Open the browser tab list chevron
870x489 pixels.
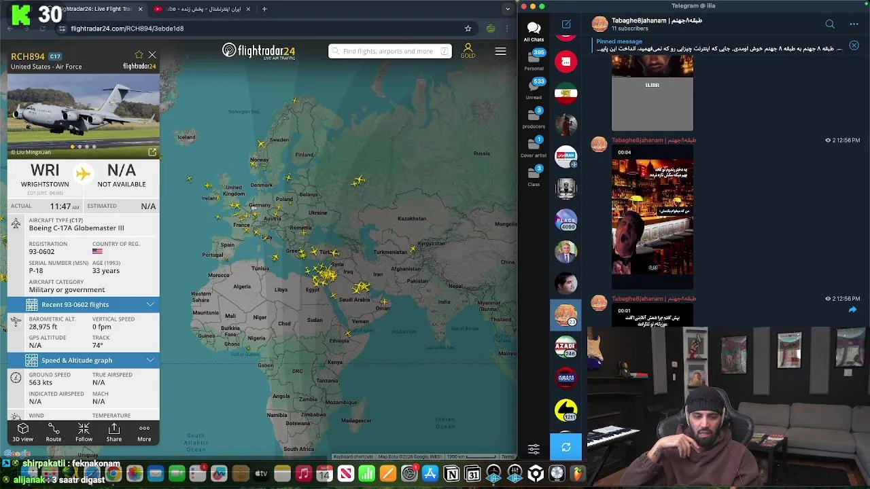tap(508, 9)
